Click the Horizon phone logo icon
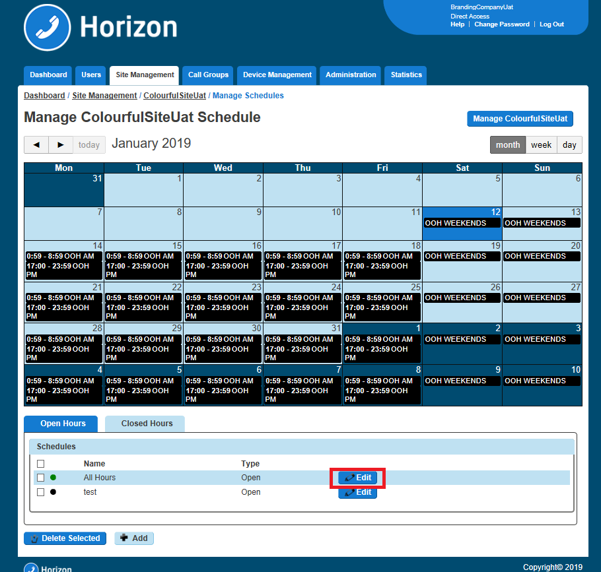The height and width of the screenshot is (572, 601). [47, 27]
